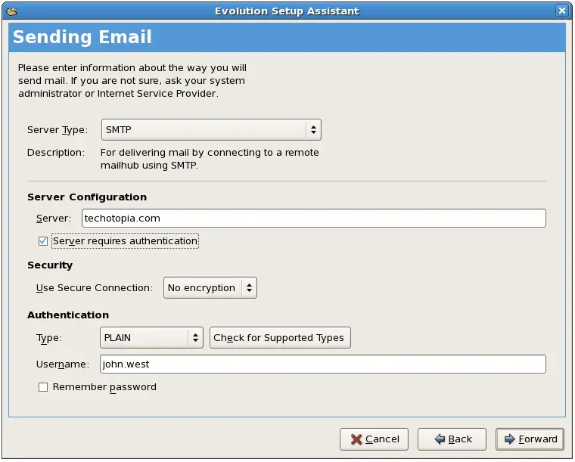Open the window menu icon in title bar
The height and width of the screenshot is (462, 575).
click(x=11, y=11)
